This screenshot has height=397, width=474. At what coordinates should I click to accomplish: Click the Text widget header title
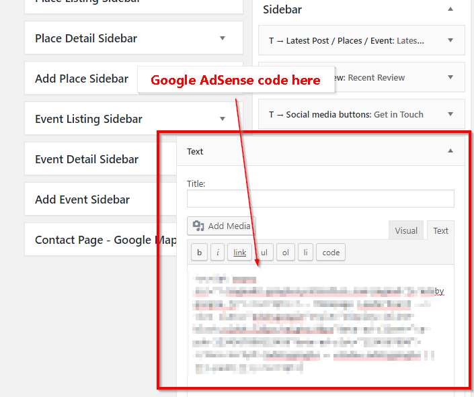pos(195,151)
